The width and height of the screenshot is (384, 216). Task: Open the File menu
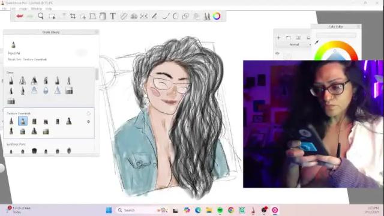[4, 8]
